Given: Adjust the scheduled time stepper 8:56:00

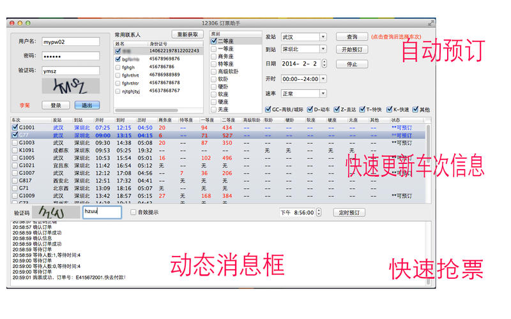Looking at the screenshot, I should pyautogui.click(x=319, y=212).
